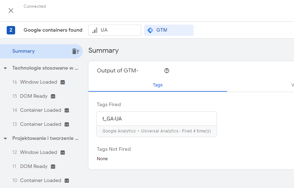294x188 pixels.
Task: Select event 13 Container Loaded
Action: 37,124
